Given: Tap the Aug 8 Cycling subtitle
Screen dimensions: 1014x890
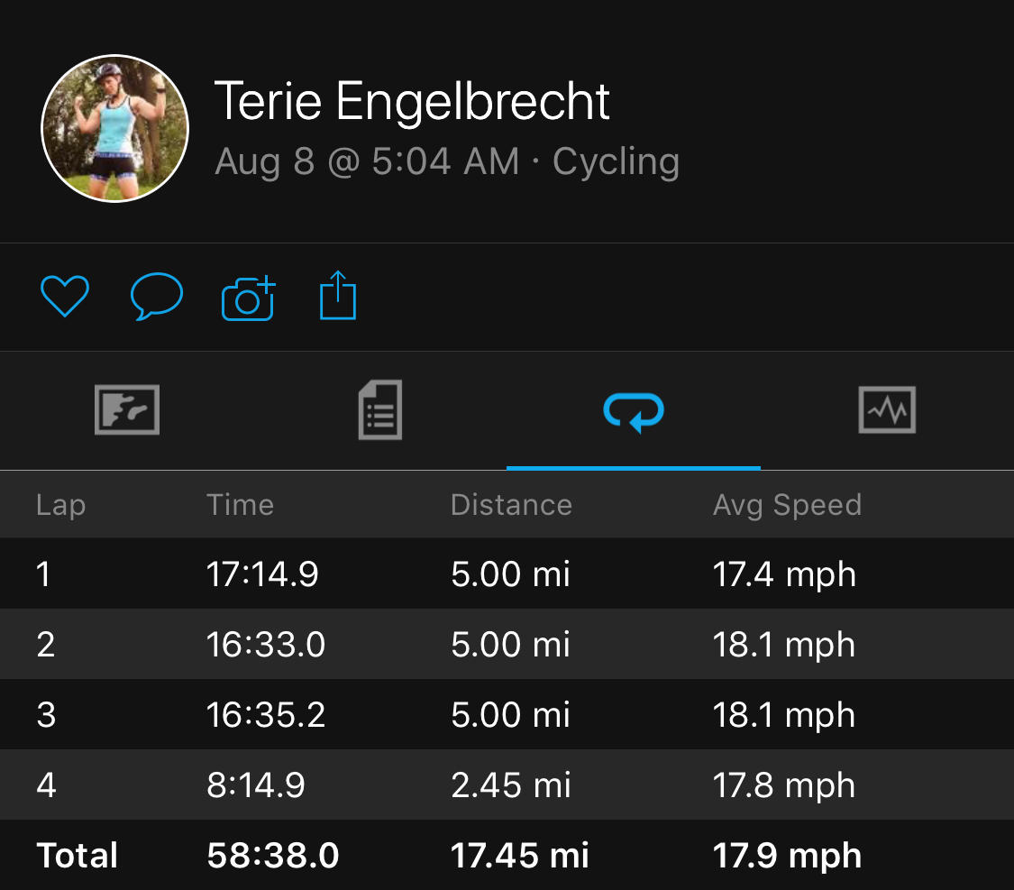Looking at the screenshot, I should click(447, 161).
